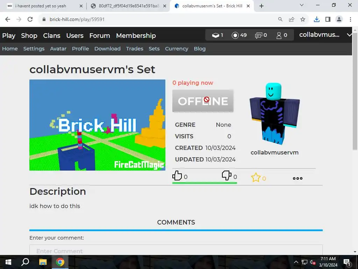
Task: Click the page vertical scrollbar thumb
Action: [x=355, y=91]
